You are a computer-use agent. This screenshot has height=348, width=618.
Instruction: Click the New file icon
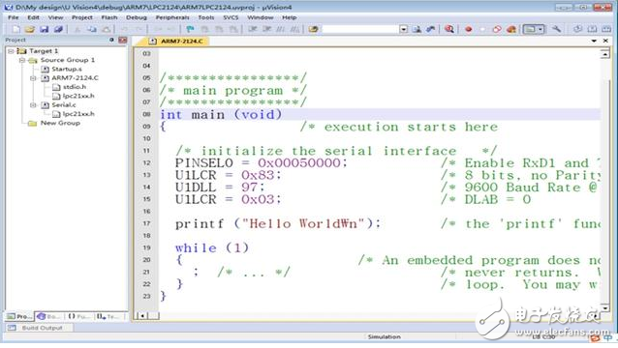tap(15, 29)
